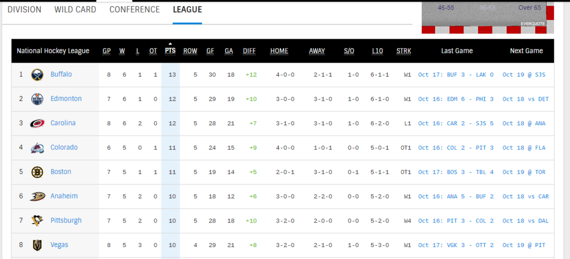Click the Boston Bruins team logo
Image resolution: width=570 pixels, height=259 pixels.
[x=37, y=172]
